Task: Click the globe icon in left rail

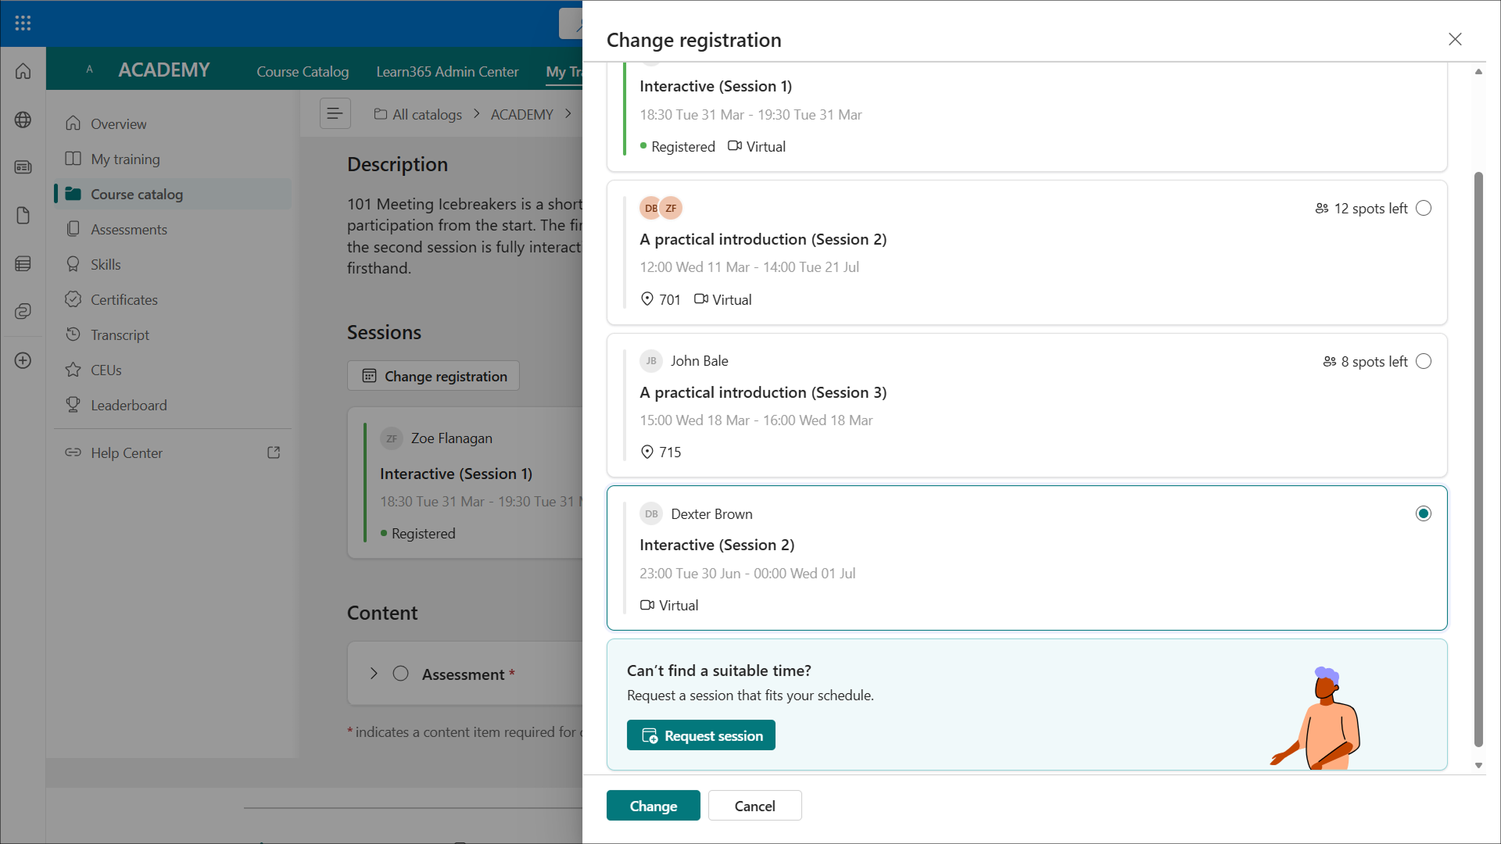Action: [x=23, y=120]
